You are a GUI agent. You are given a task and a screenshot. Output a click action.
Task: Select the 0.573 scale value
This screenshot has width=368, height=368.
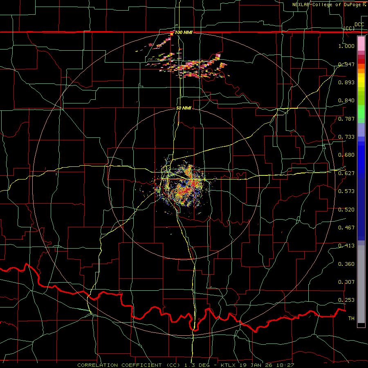(346, 191)
